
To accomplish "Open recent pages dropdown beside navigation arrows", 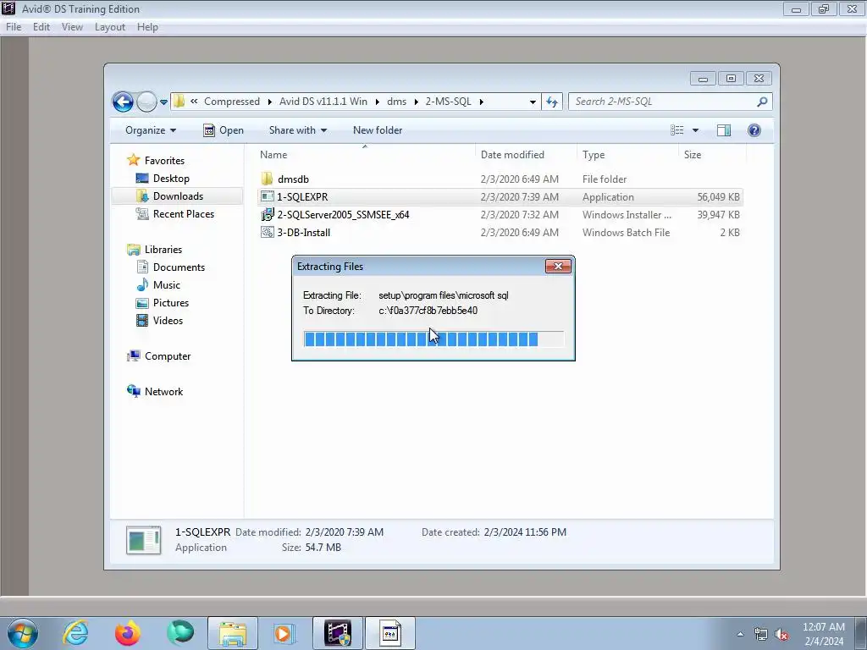I will pyautogui.click(x=163, y=102).
